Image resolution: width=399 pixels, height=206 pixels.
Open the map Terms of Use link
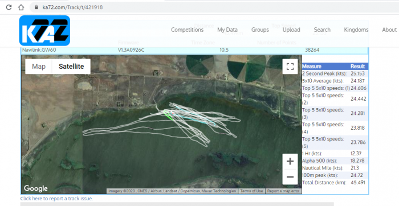pos(251,191)
